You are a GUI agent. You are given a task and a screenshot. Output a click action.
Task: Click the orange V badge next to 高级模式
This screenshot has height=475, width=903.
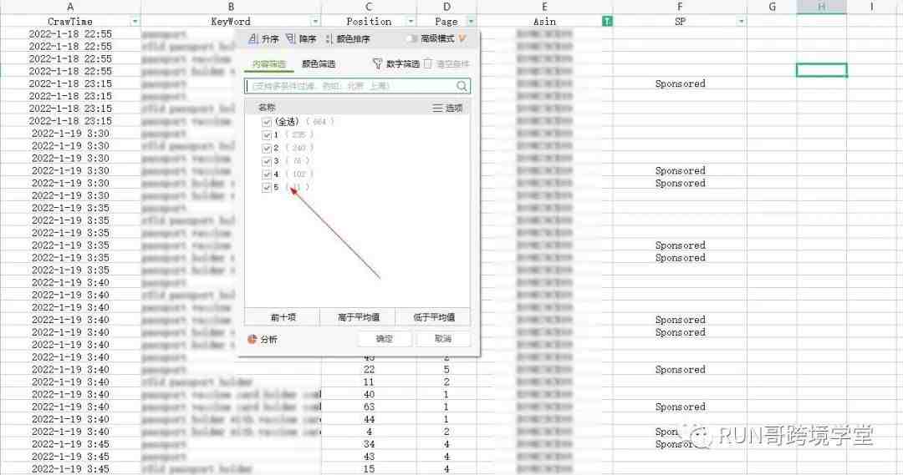pyautogui.click(x=462, y=38)
